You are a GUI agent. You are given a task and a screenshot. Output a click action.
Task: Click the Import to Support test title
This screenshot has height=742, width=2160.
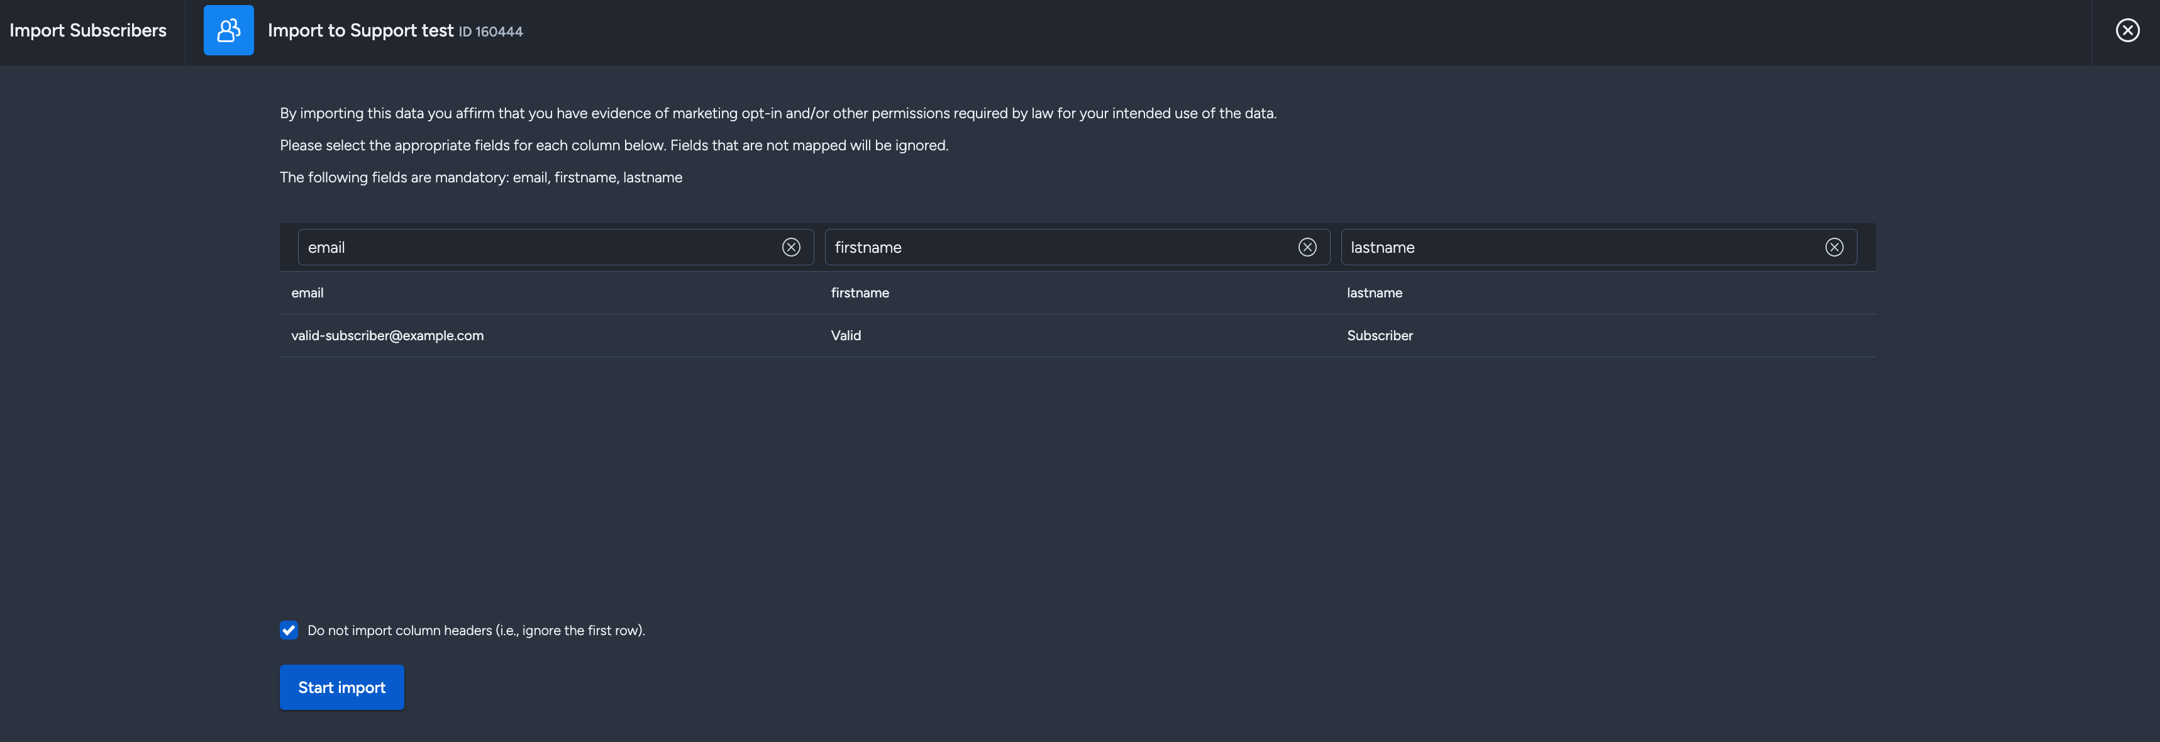click(x=360, y=30)
